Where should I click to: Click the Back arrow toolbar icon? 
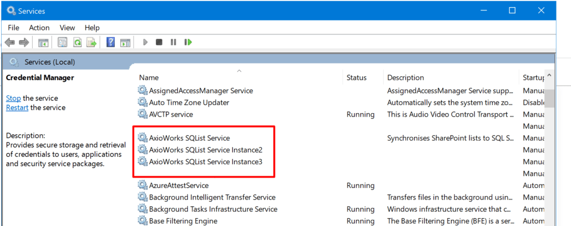[10, 43]
